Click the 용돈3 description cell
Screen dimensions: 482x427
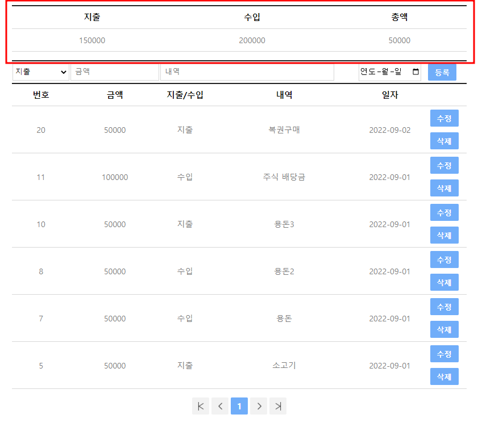(284, 224)
